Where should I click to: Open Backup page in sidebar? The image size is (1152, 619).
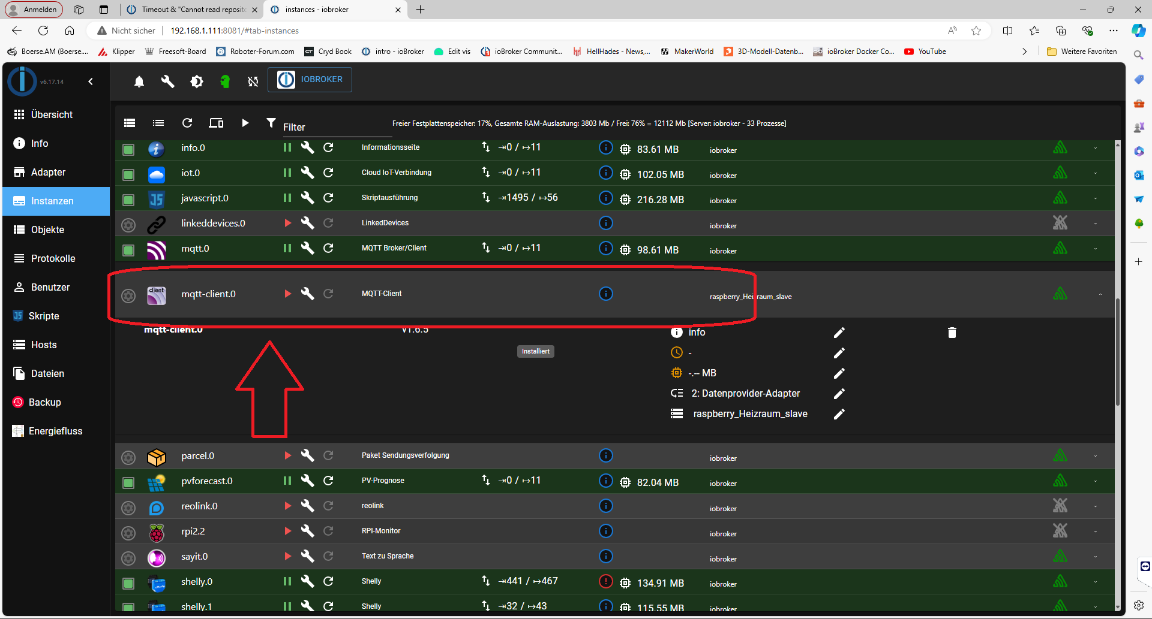click(56, 402)
